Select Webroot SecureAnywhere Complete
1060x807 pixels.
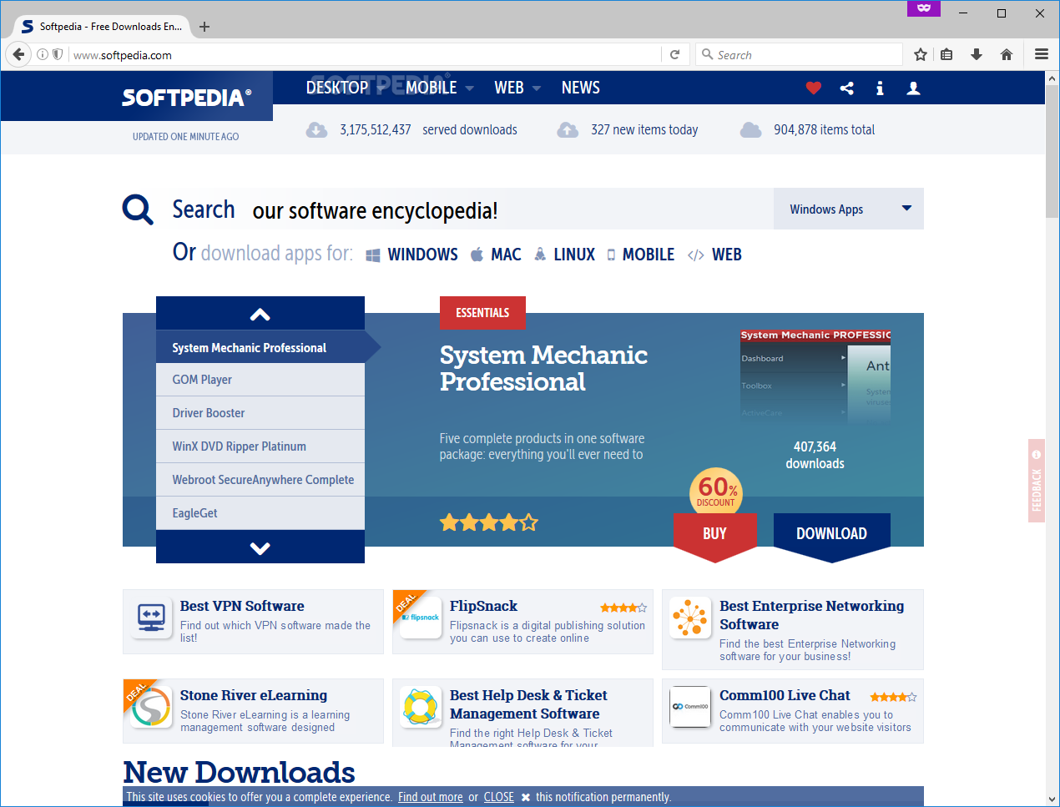(x=260, y=480)
